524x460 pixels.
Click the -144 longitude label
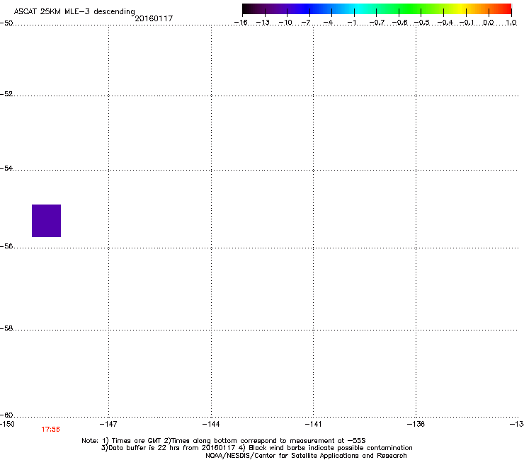pyautogui.click(x=211, y=424)
